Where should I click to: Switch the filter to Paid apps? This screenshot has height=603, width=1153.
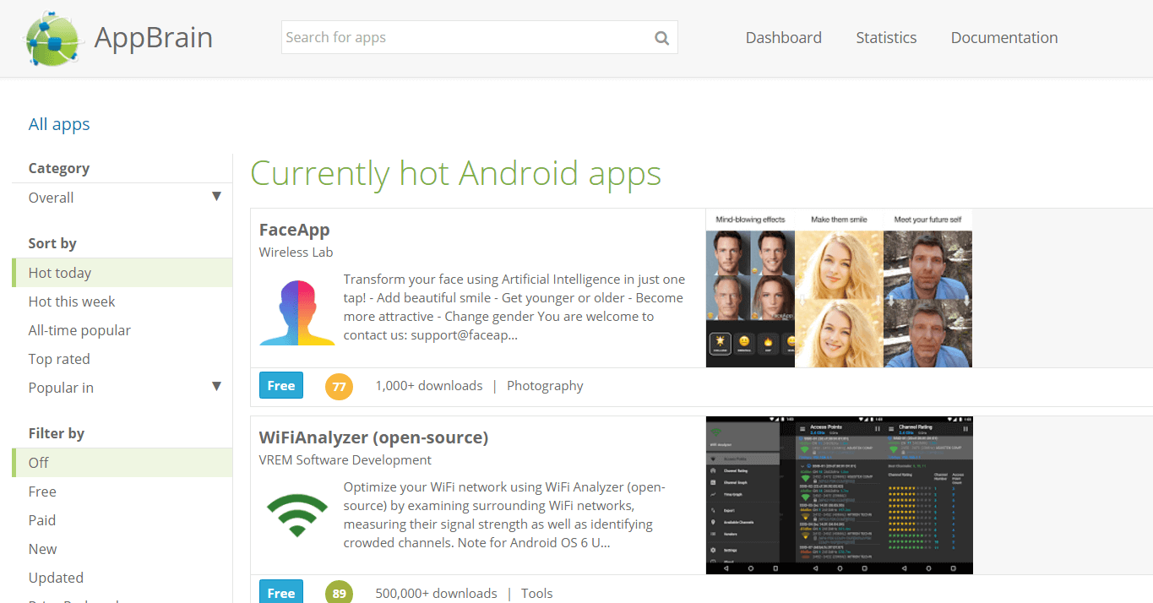(x=41, y=519)
